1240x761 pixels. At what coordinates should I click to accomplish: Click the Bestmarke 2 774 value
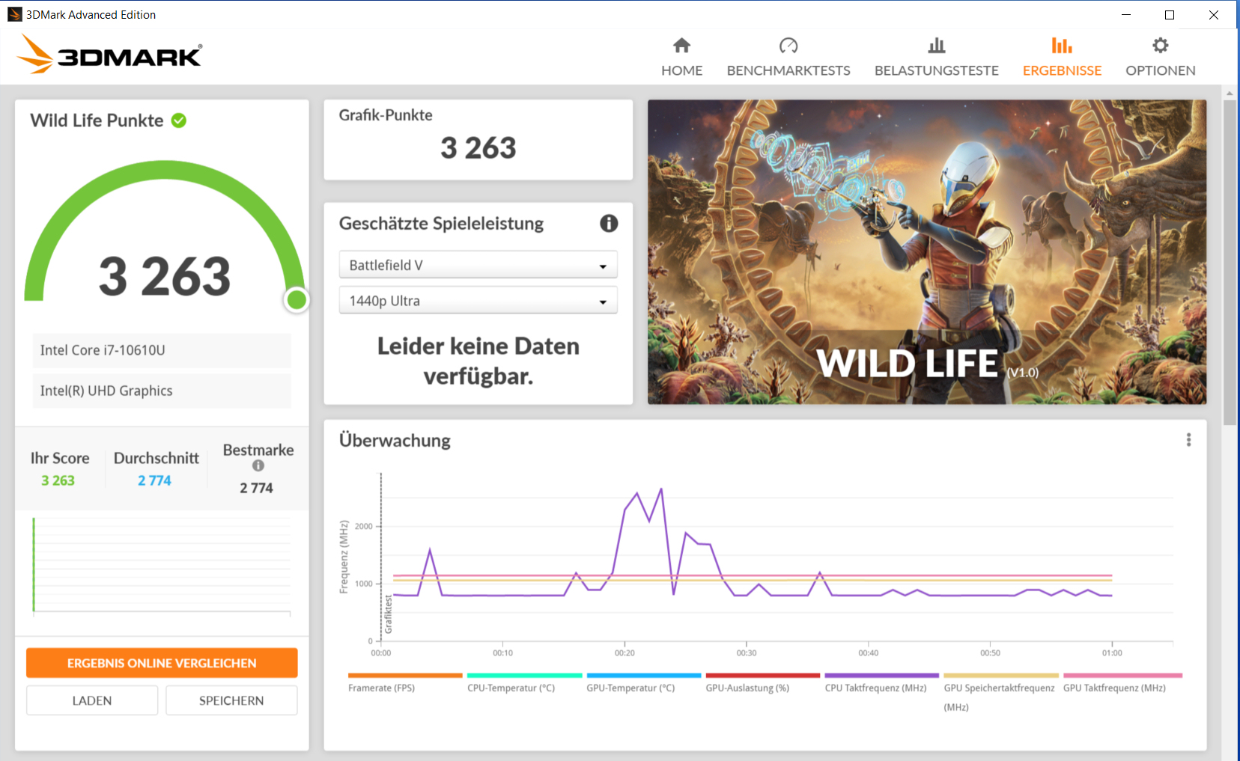(256, 488)
